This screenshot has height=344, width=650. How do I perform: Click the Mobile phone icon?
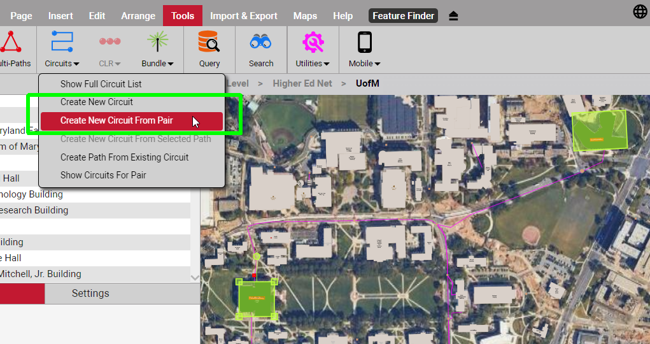pos(364,42)
